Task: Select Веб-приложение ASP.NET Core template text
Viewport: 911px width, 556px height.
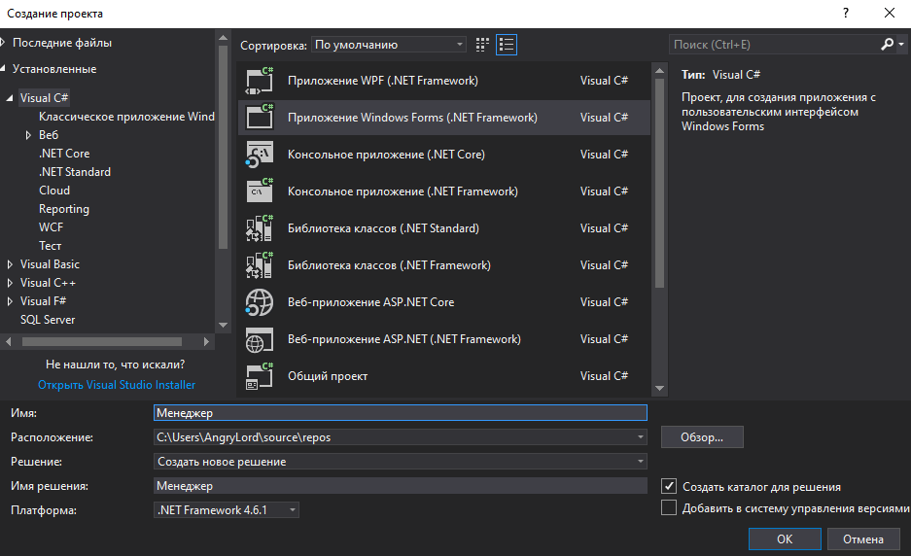Action: click(371, 302)
